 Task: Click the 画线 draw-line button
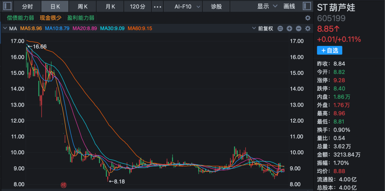(289, 6)
